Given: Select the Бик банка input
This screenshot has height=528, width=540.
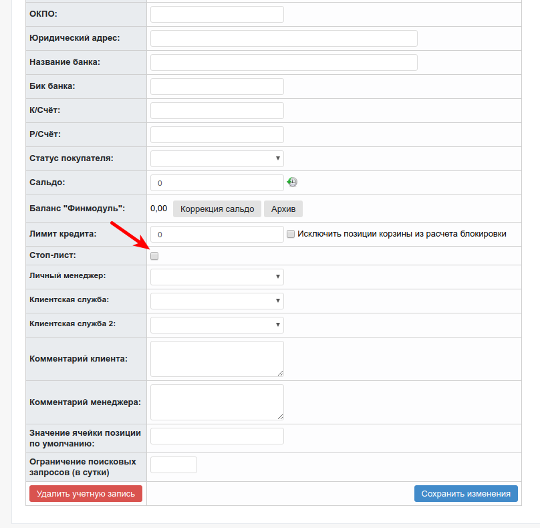Looking at the screenshot, I should point(217,86).
